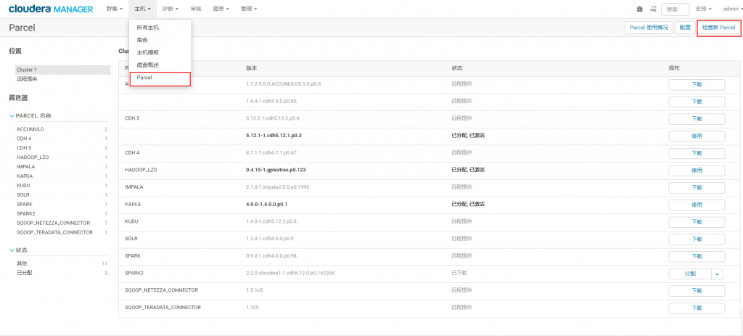This screenshot has height=336, width=743.
Task: Click version 0.4.15-1.gplextras.p0.123 cell
Action: coord(276,170)
